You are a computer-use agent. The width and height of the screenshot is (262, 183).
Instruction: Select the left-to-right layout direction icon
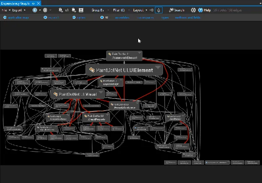pyautogui.click(x=152, y=10)
